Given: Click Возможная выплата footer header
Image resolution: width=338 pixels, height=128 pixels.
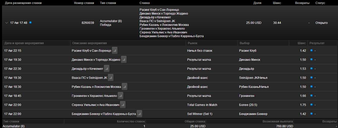Looking at the screenshot, I should pyautogui.click(x=278, y=121).
